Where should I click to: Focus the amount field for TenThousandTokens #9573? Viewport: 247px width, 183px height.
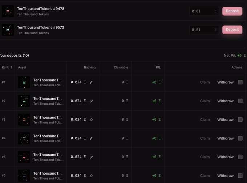tap(204, 30)
